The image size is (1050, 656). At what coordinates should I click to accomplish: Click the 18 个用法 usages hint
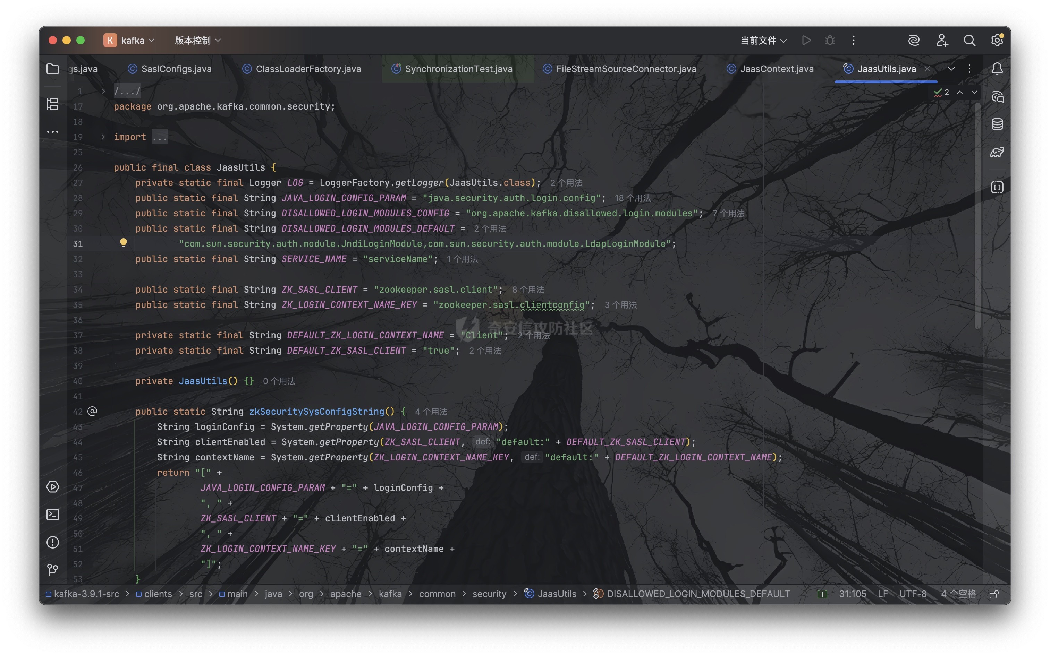click(633, 198)
